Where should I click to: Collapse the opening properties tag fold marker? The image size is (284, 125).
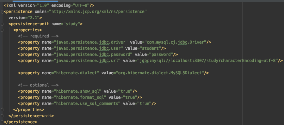tap(2, 30)
